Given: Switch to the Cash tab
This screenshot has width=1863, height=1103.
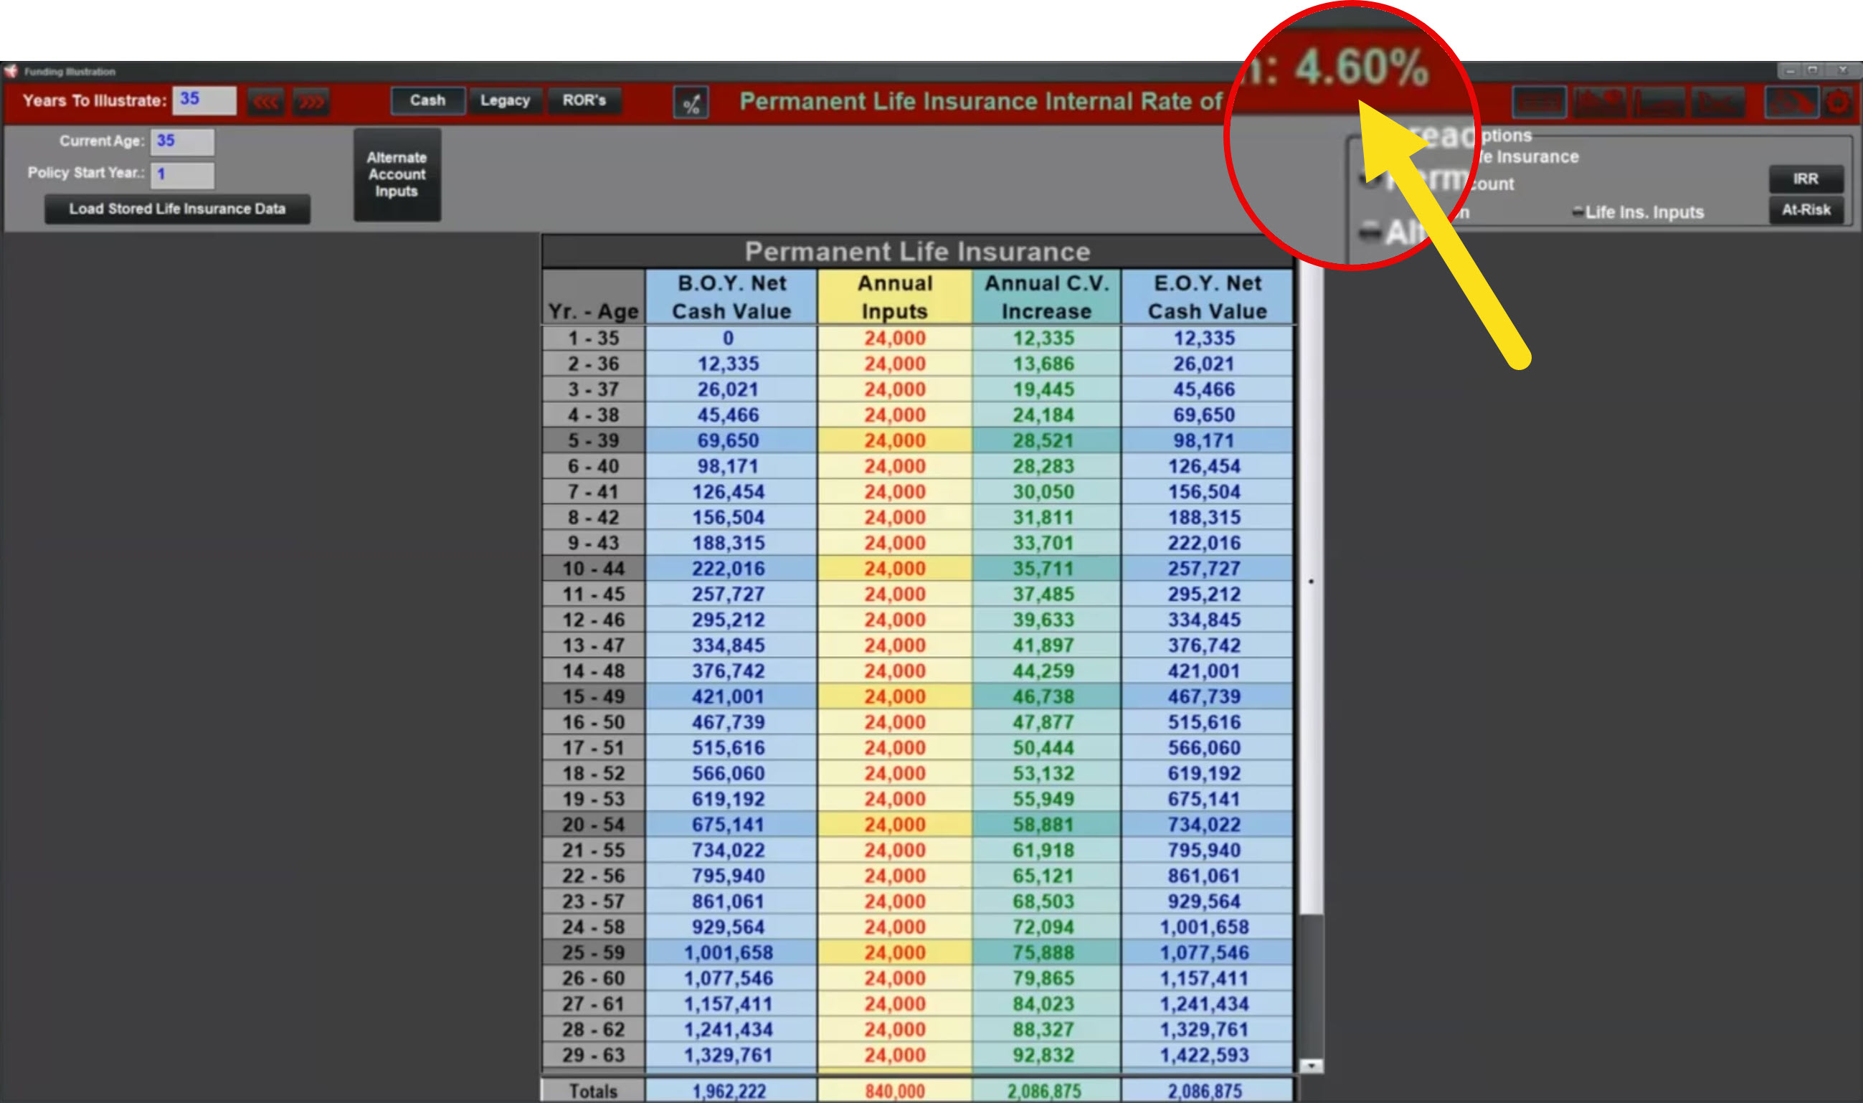Looking at the screenshot, I should click(428, 100).
